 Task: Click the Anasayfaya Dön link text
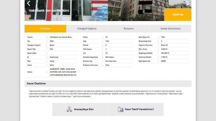click(x=84, y=109)
